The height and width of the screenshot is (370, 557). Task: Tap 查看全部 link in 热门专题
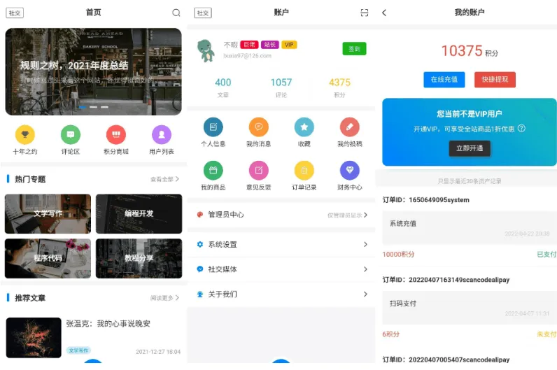[x=164, y=179]
